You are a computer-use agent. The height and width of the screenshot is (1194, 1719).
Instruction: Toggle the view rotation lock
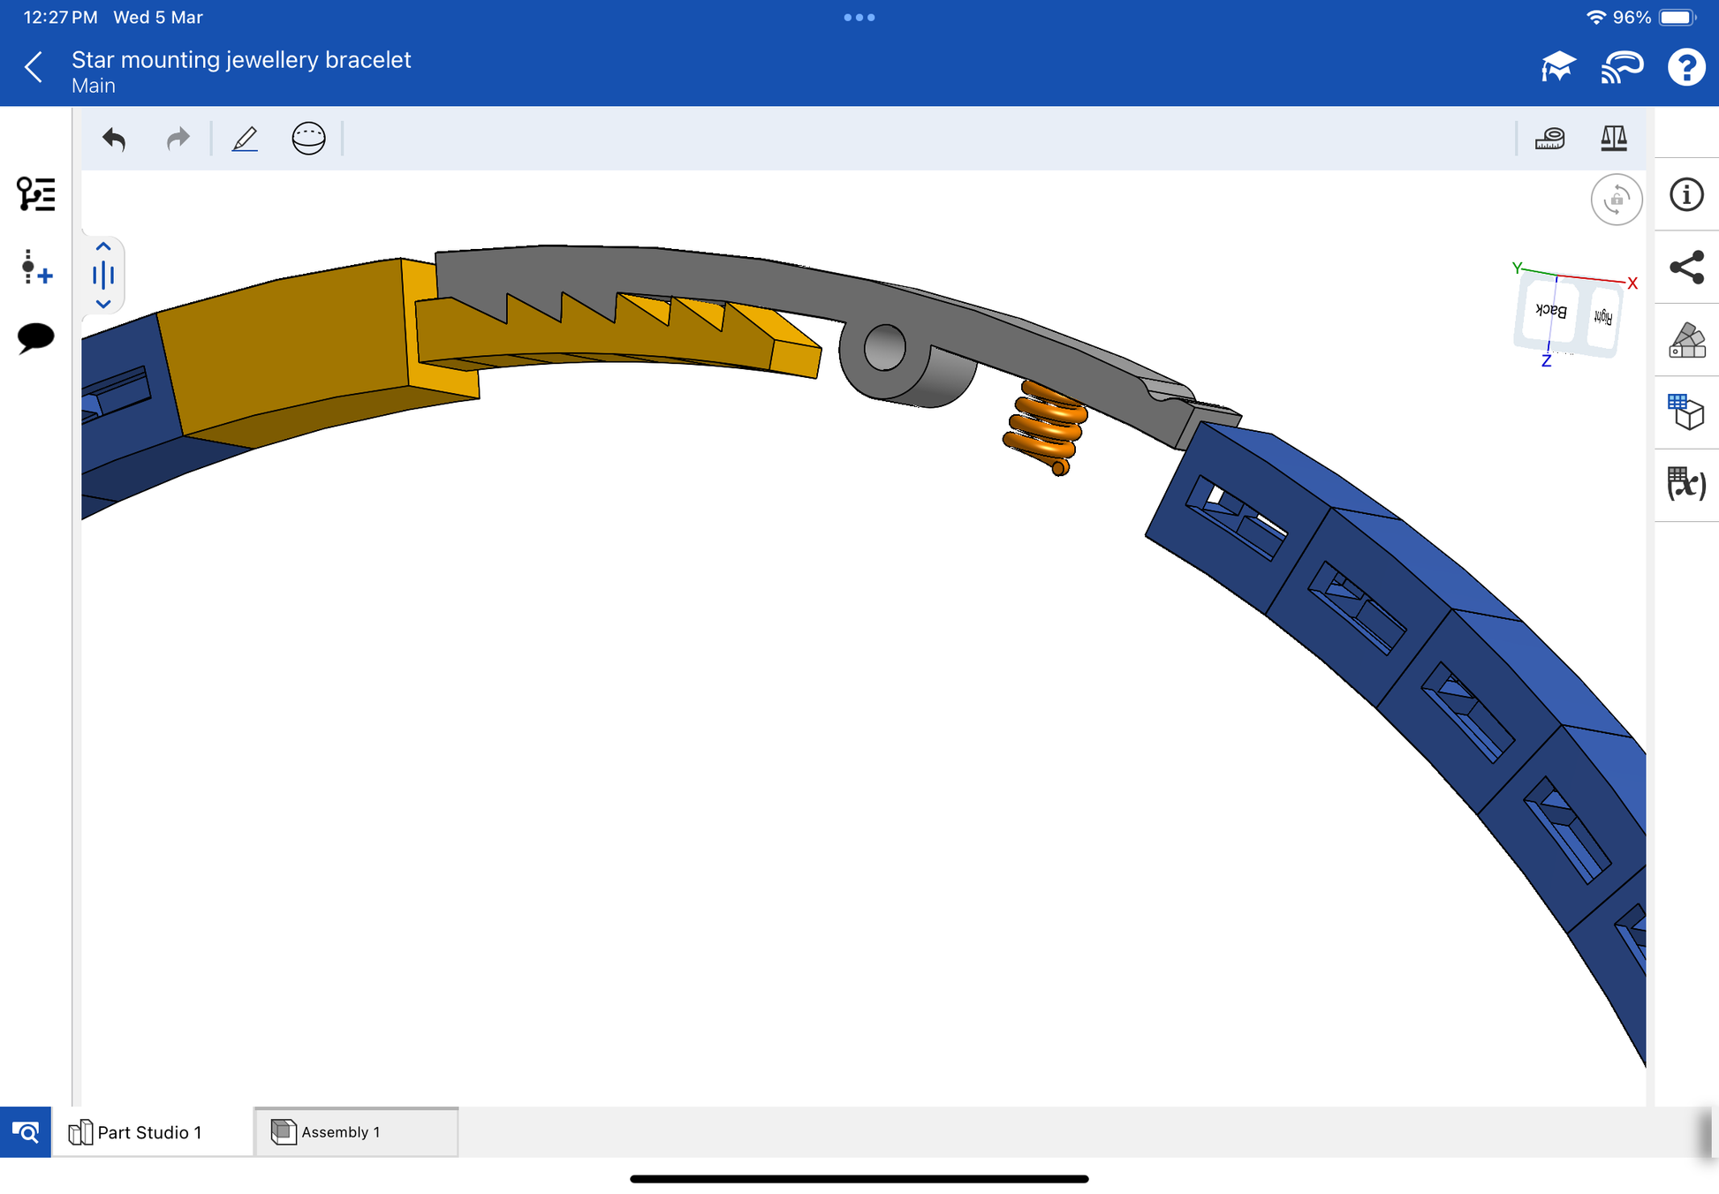1616,200
